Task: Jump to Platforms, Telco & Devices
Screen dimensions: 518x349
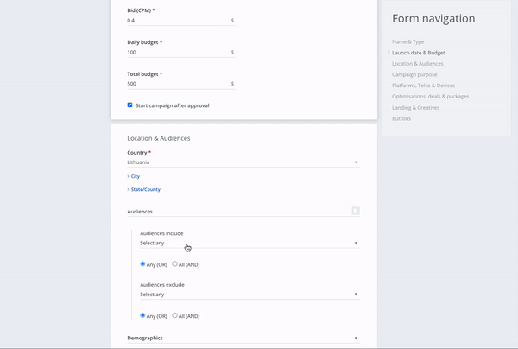Action: (x=424, y=86)
